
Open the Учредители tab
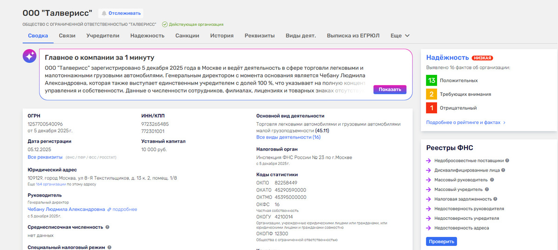click(x=103, y=36)
